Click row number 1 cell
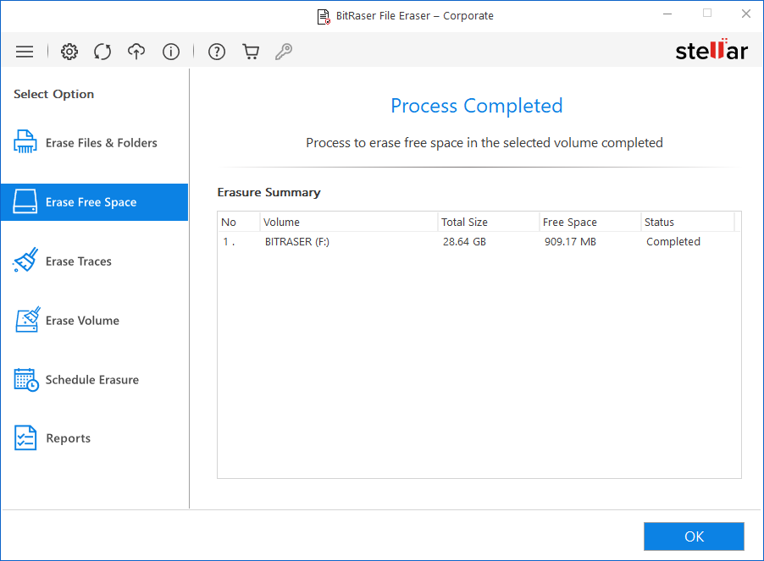 [x=229, y=242]
